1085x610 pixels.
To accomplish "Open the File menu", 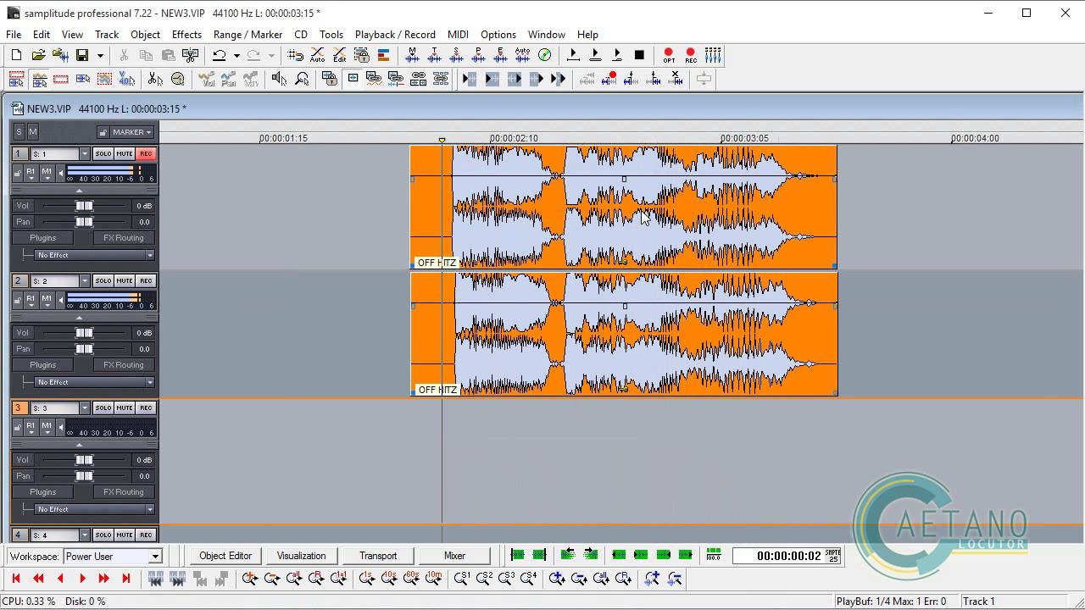I will (14, 35).
